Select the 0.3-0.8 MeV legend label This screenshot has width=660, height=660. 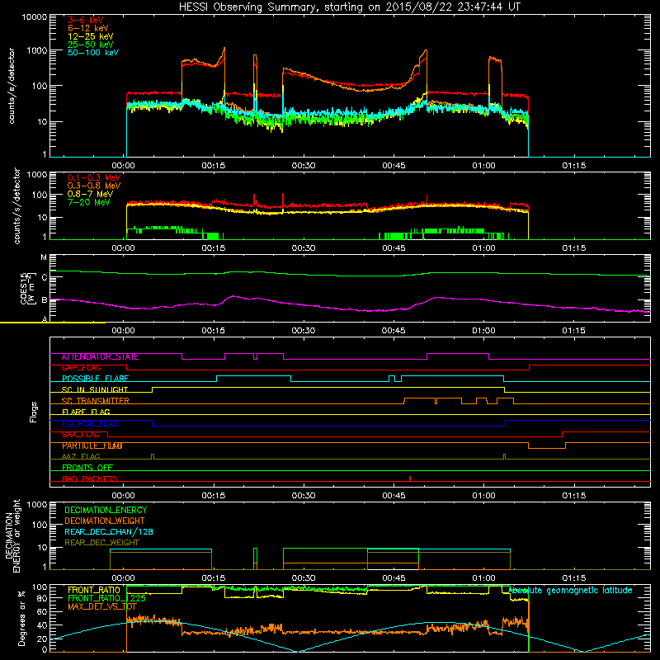(94, 186)
